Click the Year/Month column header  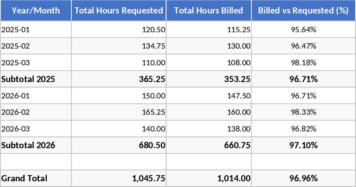click(36, 11)
